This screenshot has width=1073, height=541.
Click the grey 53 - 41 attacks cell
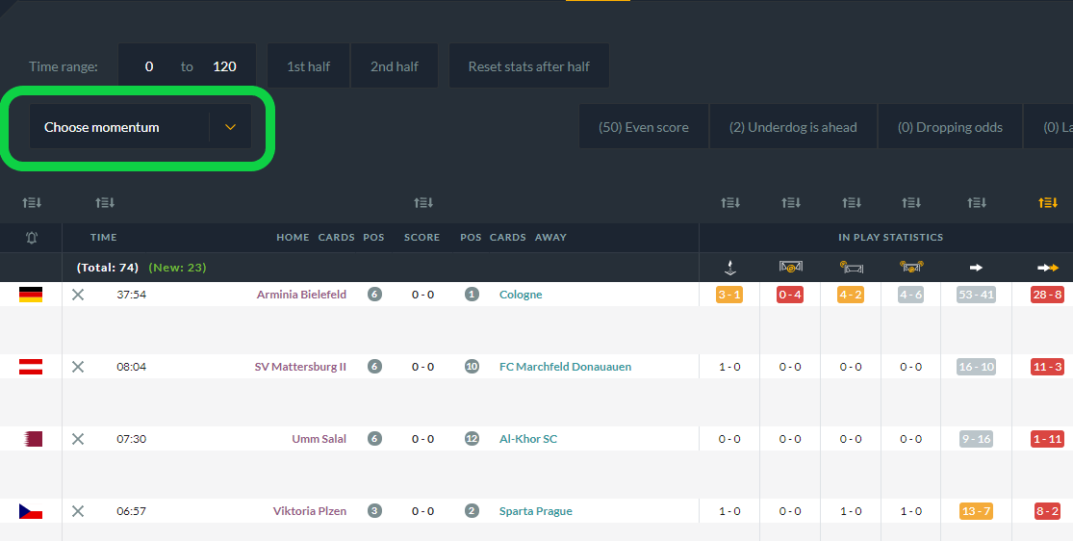[x=977, y=295]
